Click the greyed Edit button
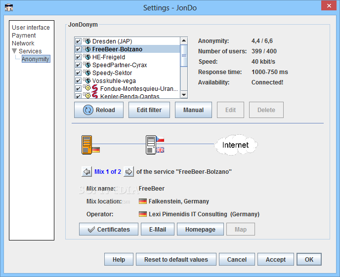Screen dimensions: 340x277 tap(230, 110)
